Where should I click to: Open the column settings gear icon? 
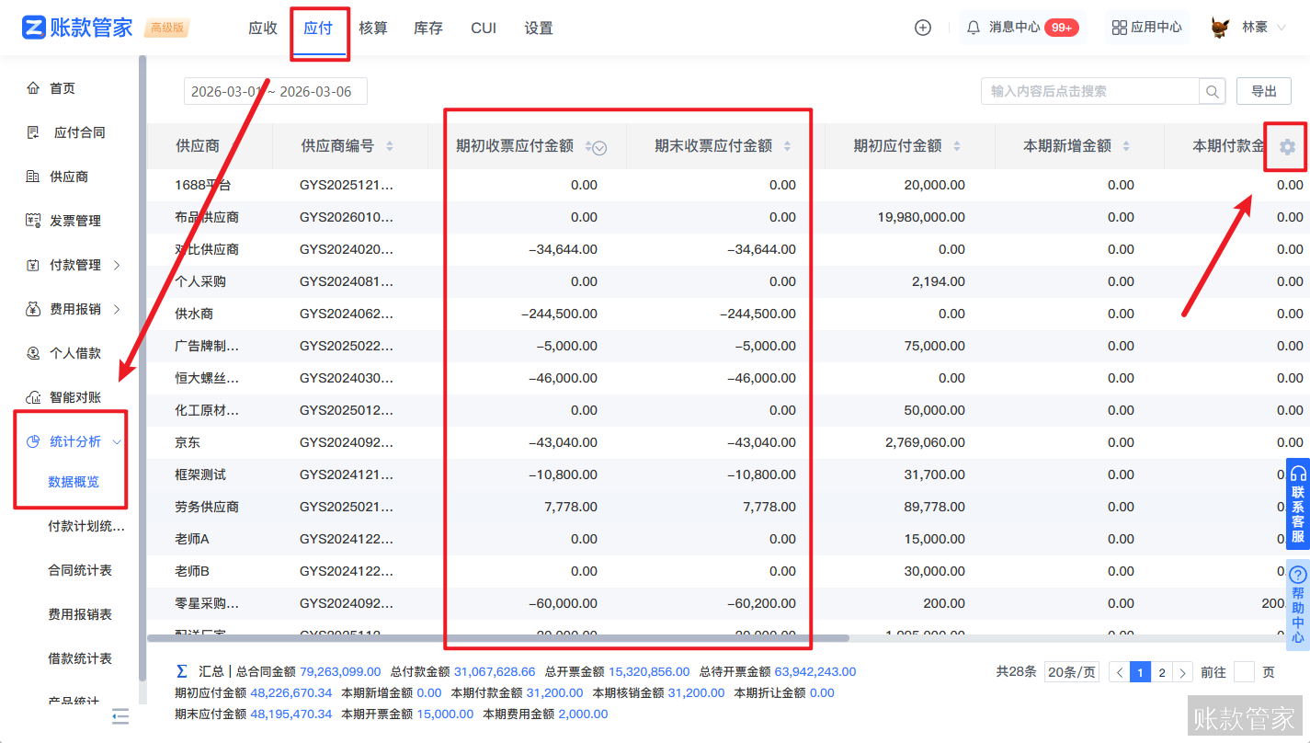pyautogui.click(x=1286, y=146)
